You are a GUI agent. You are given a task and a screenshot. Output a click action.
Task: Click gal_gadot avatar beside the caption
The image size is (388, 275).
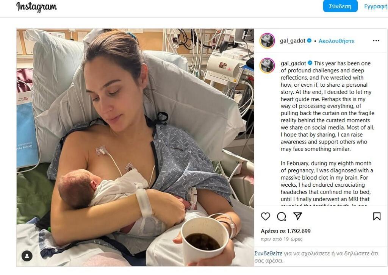click(267, 66)
